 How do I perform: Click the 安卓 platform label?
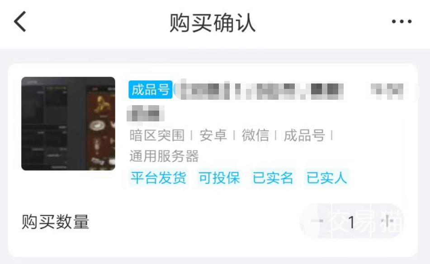point(213,135)
